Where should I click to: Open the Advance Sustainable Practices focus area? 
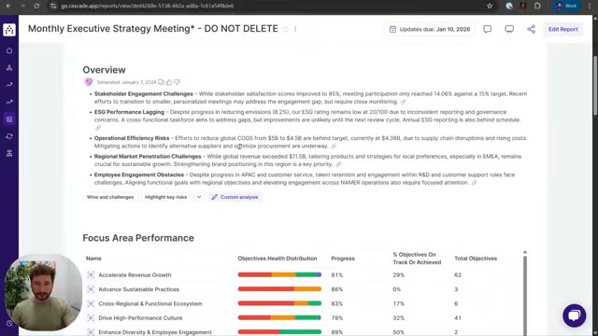pos(139,289)
